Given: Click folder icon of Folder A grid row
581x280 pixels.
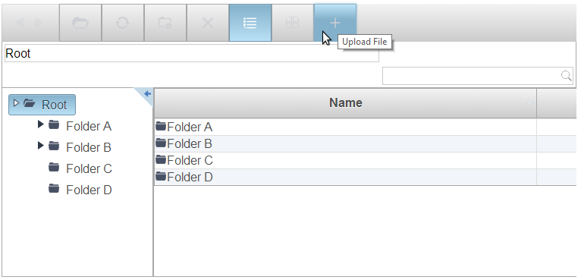Looking at the screenshot, I should click(161, 126).
